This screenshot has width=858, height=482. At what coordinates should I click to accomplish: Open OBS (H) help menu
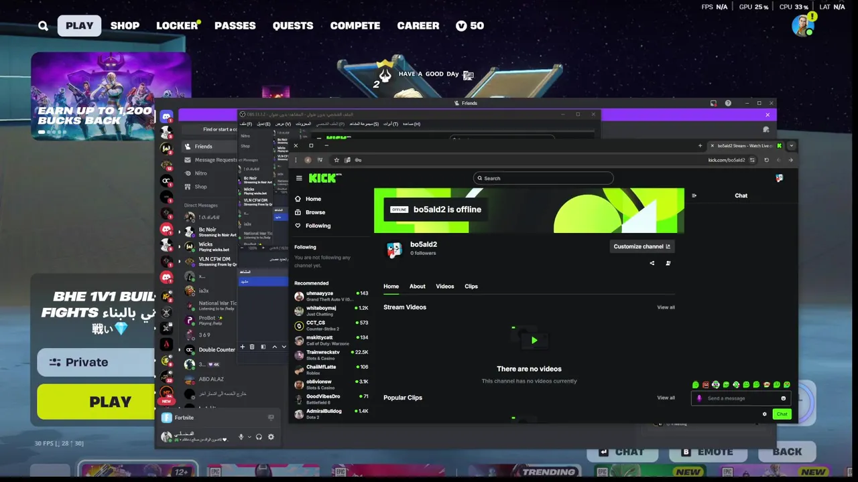click(412, 124)
